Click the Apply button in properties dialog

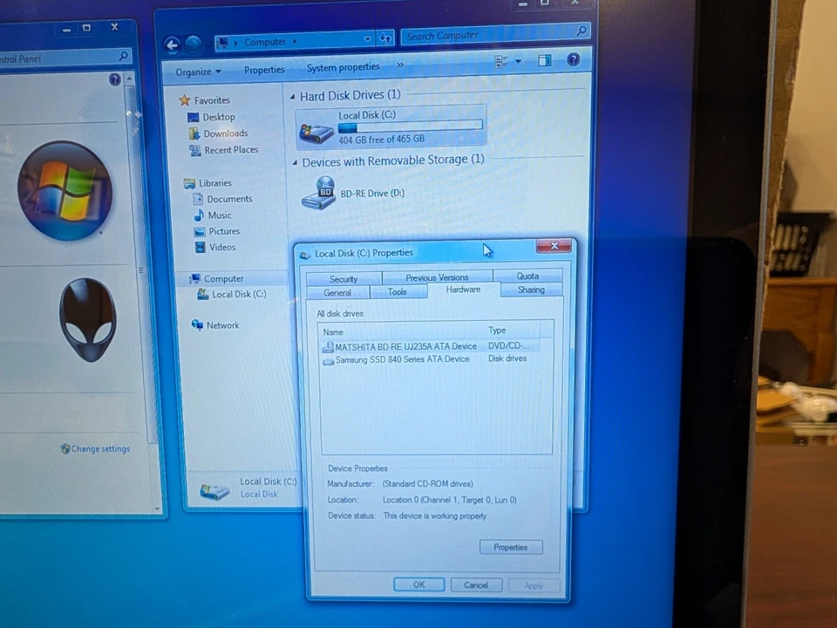(534, 586)
